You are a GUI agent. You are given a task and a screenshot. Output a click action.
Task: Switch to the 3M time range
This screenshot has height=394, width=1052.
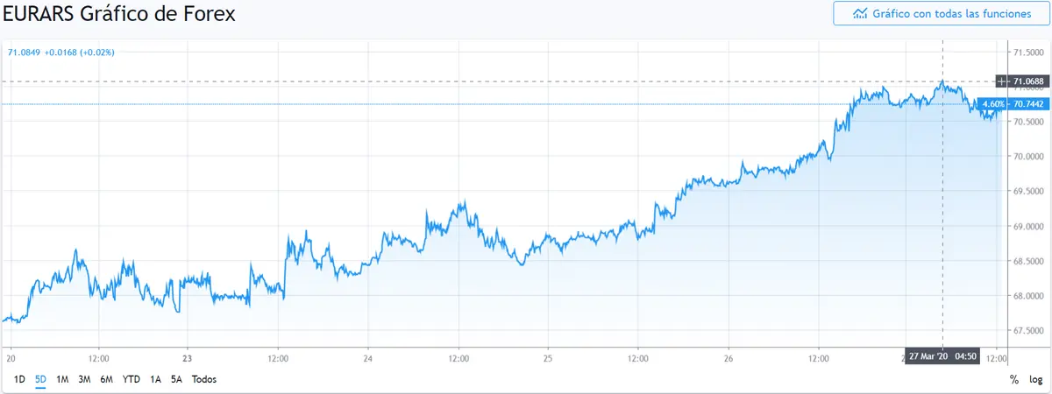tap(84, 379)
